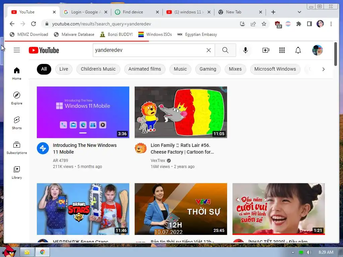
Task: Open the Chrome three-dot menu
Action: click(x=331, y=24)
